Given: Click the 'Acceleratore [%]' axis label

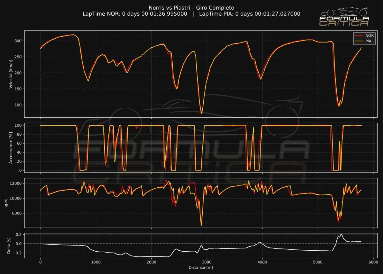Looking at the screenshot, I should point(11,147).
